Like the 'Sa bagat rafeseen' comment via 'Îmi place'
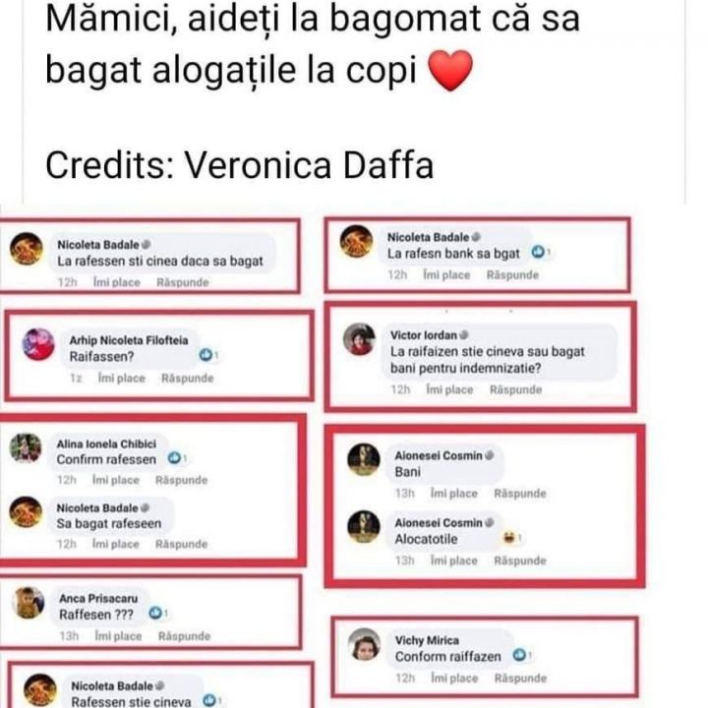The height and width of the screenshot is (708, 708). [x=116, y=544]
